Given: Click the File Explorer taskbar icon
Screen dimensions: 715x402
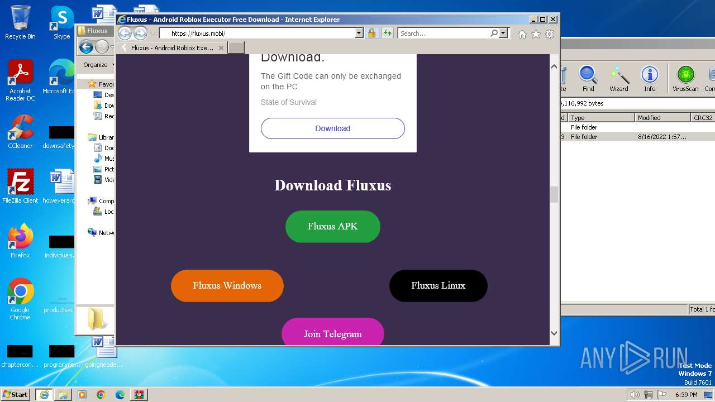Looking at the screenshot, I should click(63, 395).
